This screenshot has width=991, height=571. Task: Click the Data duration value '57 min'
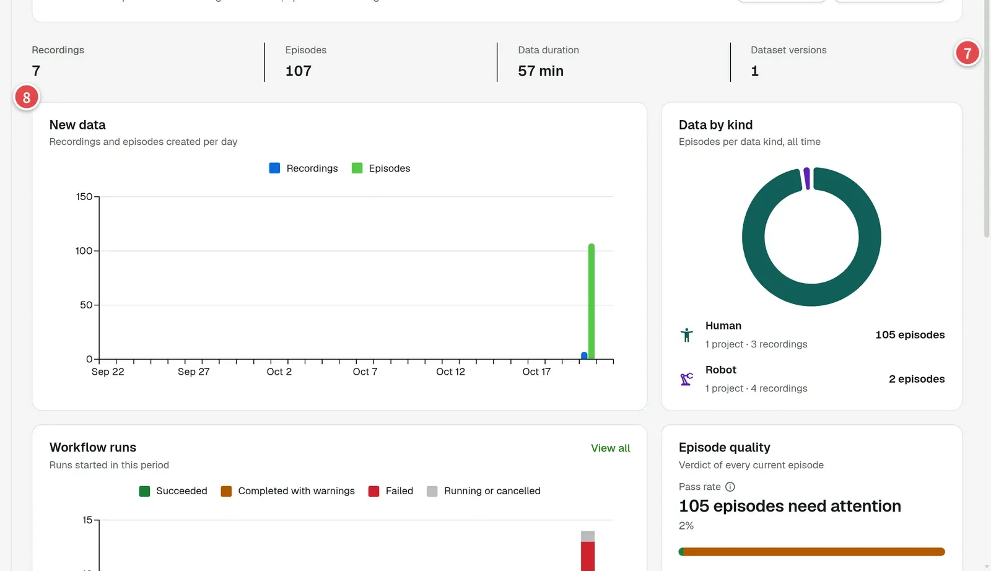point(541,71)
